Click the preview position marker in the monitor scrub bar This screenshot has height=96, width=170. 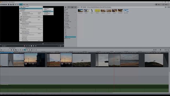pos(43,44)
